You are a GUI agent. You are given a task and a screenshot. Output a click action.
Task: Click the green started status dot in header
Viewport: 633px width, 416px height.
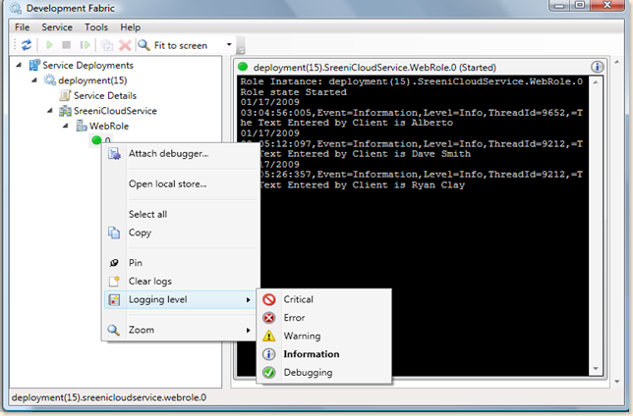(x=243, y=66)
